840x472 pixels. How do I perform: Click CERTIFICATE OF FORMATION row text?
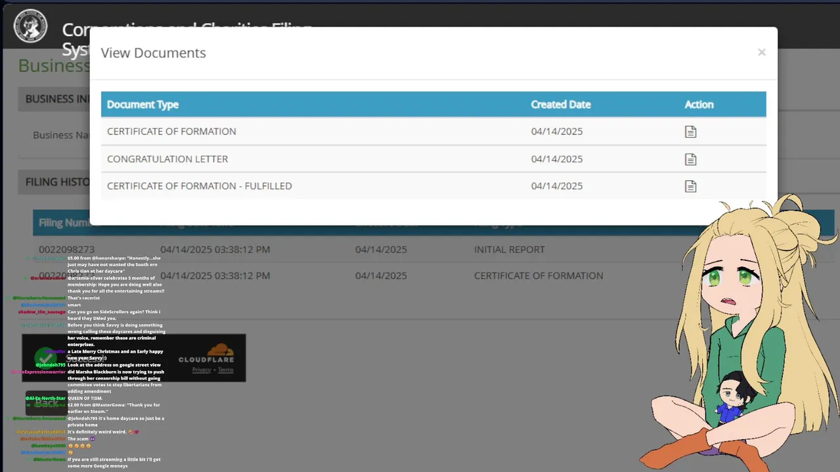pos(171,131)
